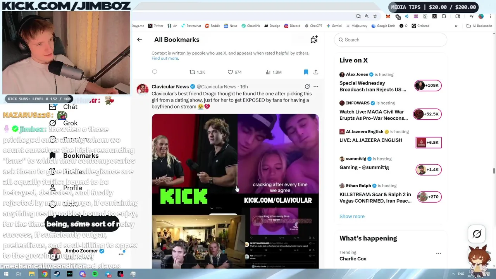This screenshot has height=279, width=496.
Task: Open Steam from taskbar
Action: pyautogui.click(x=57, y=274)
